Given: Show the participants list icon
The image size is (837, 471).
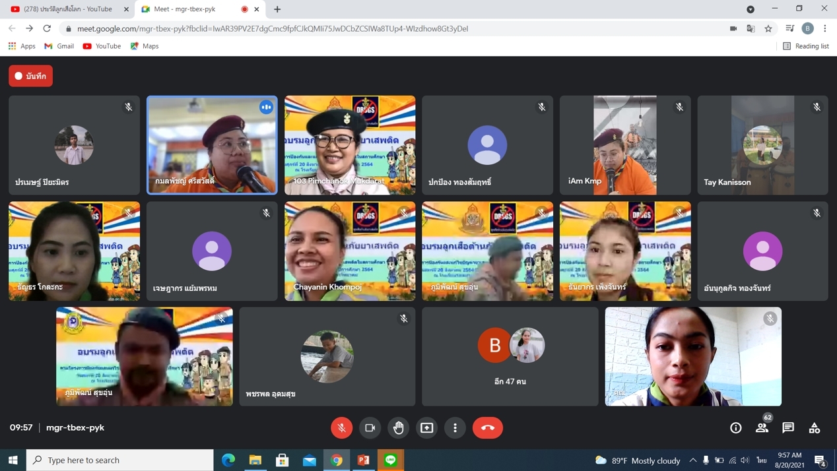Looking at the screenshot, I should click(762, 427).
